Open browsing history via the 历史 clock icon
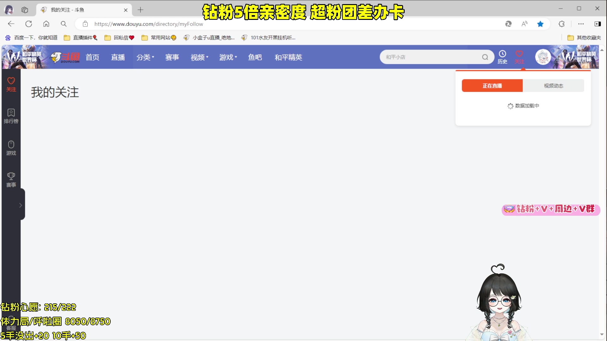 (502, 57)
